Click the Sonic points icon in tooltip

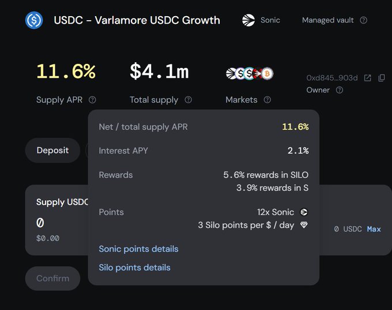pos(304,212)
